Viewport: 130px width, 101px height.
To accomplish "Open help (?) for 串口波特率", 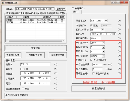I will (x=119, y=43).
